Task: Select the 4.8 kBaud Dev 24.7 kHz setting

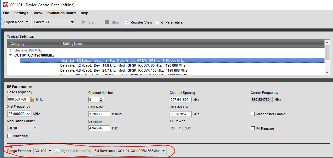Action: coord(123,70)
